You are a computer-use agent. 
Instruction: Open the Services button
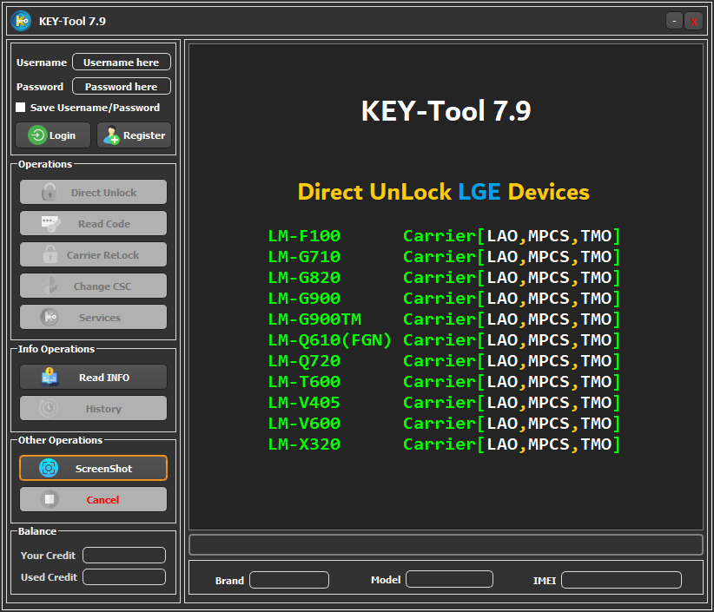tap(93, 317)
